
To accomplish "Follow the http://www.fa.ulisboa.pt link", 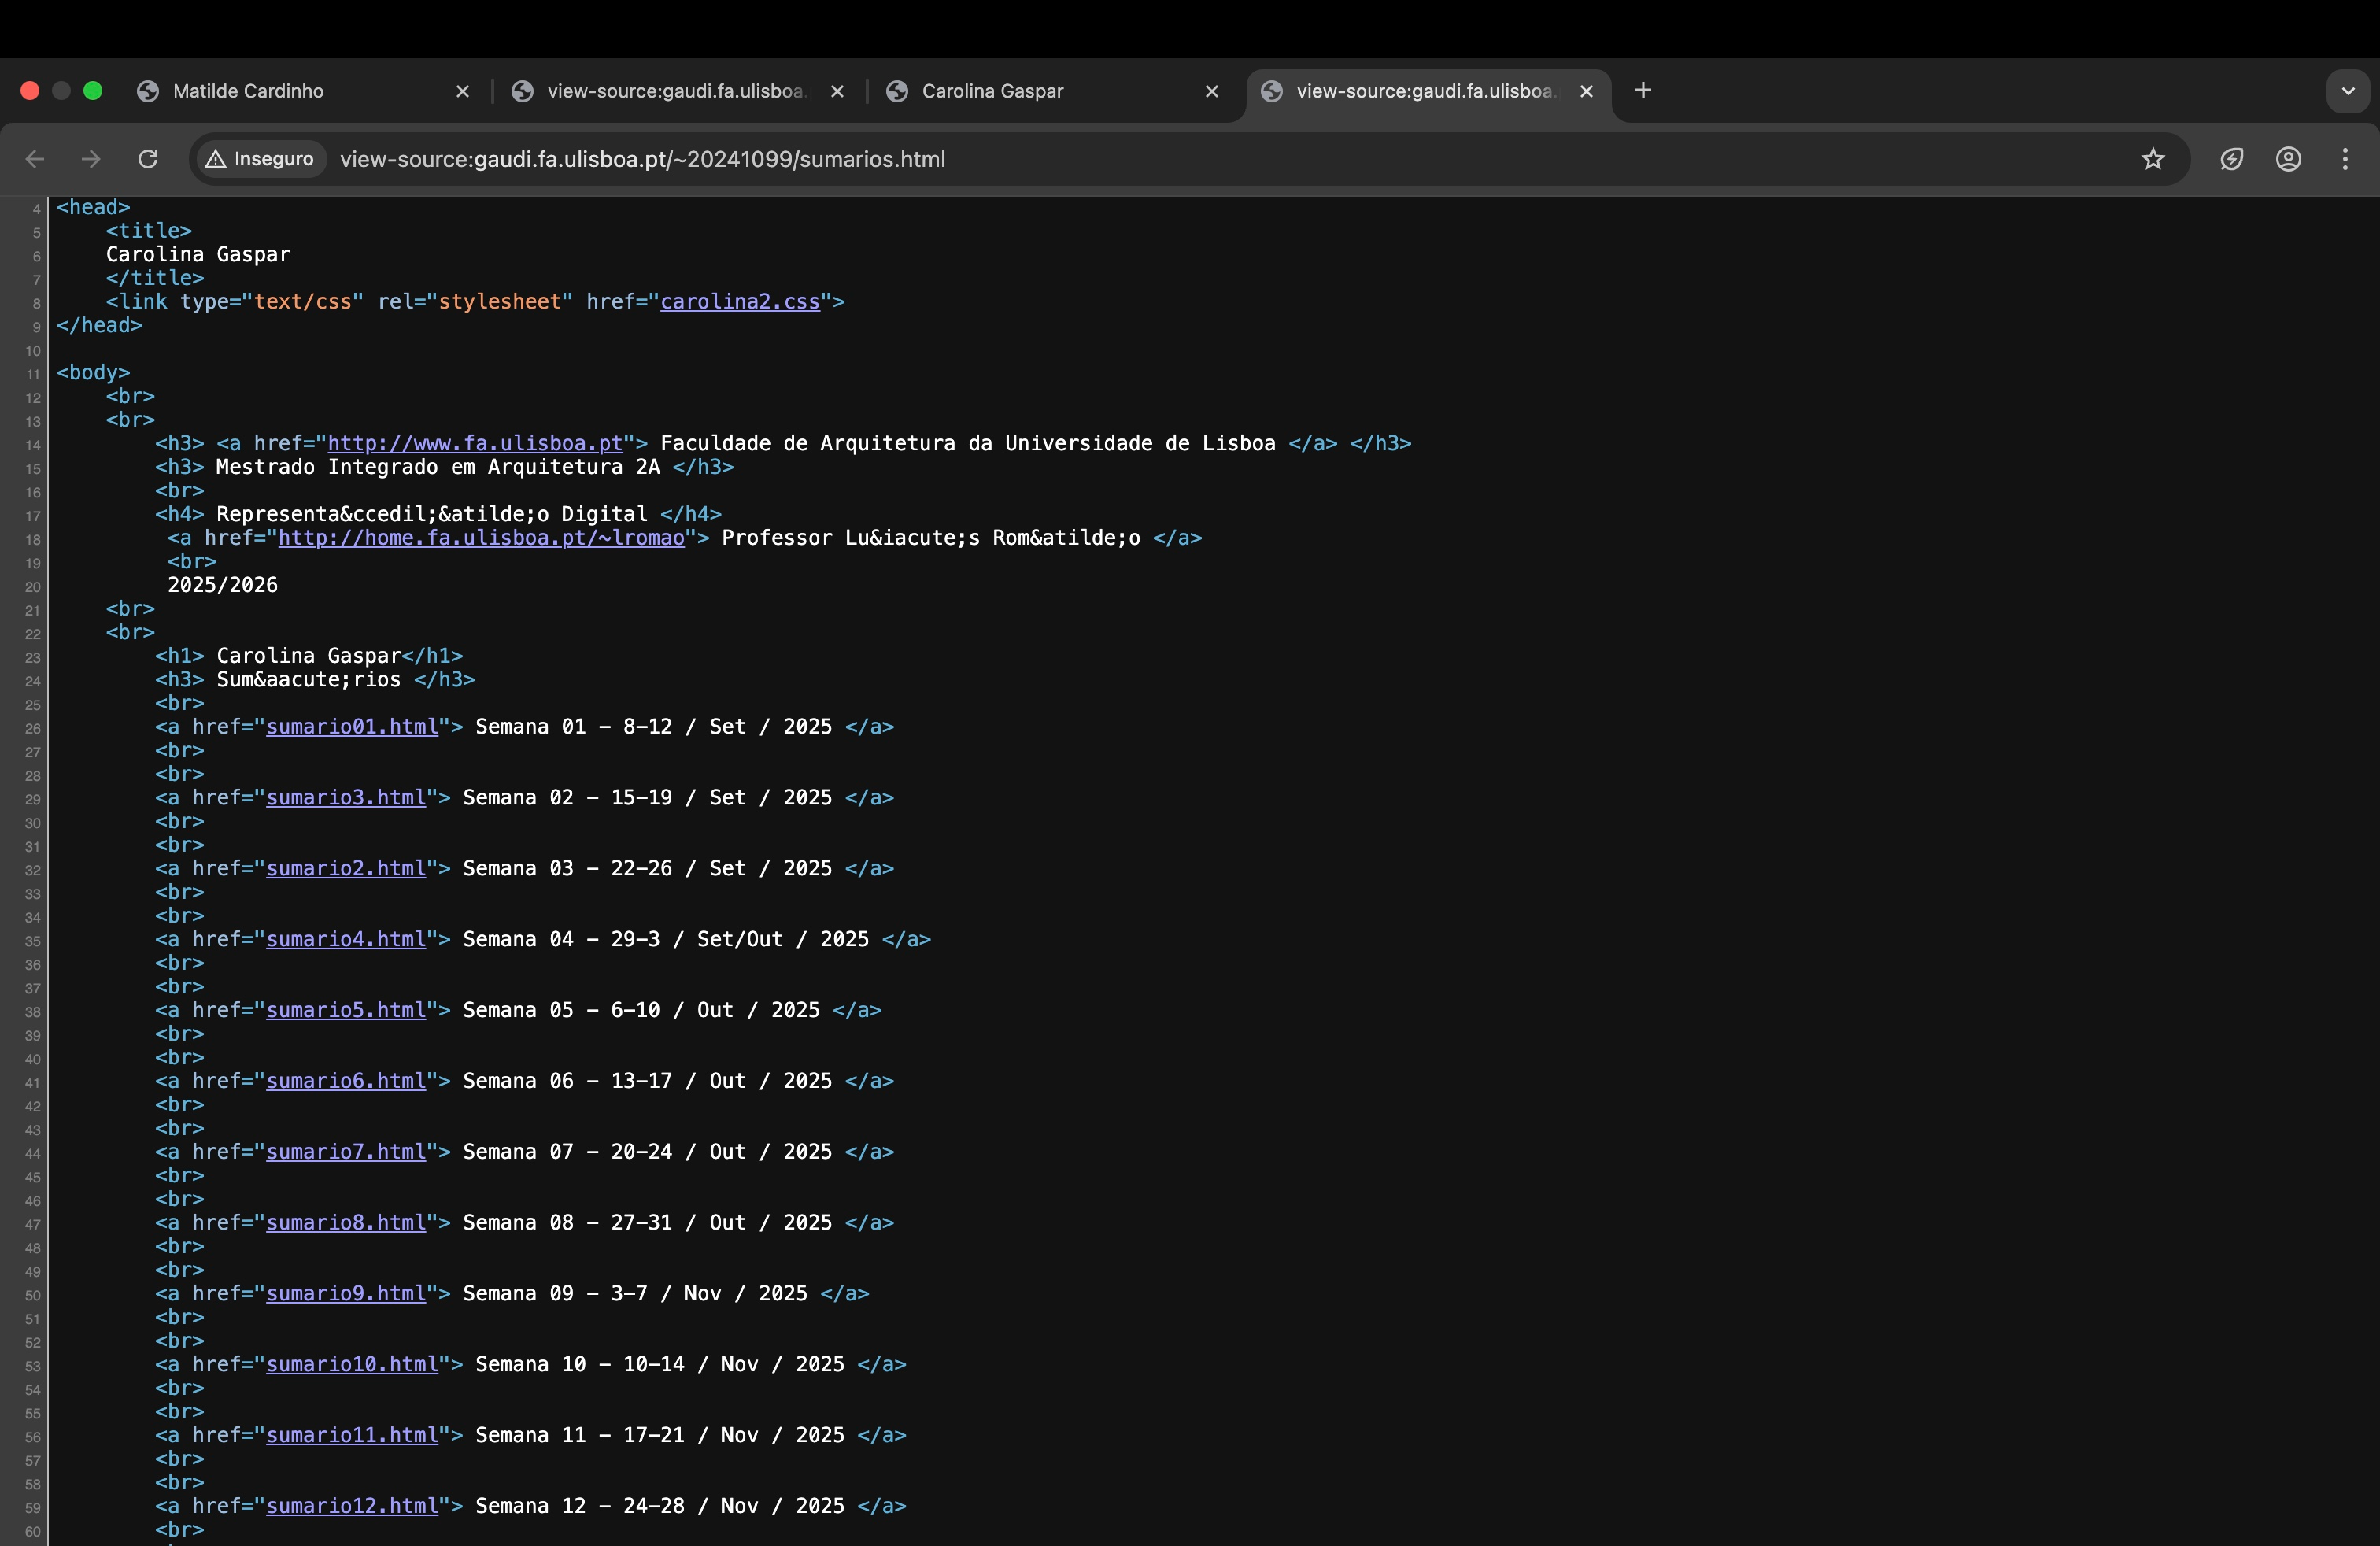I will coord(475,444).
